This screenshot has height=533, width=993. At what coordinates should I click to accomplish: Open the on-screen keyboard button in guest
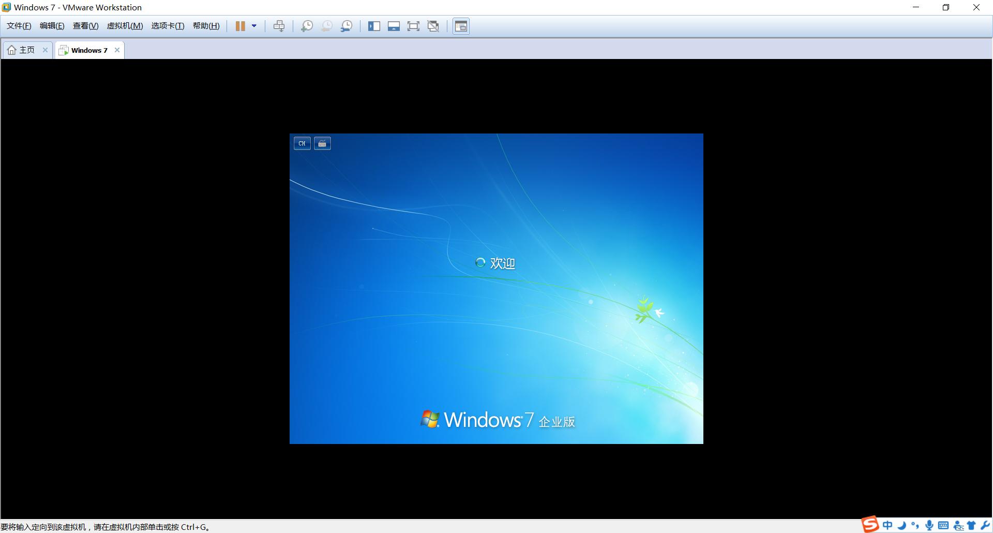coord(322,143)
